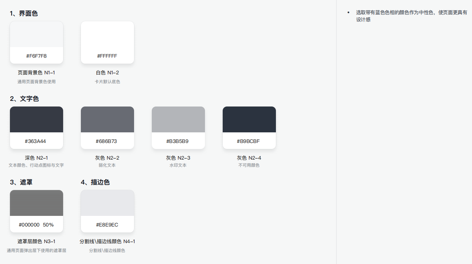
Task: Pick the dark #363A44 text color swatch
Action: click(x=37, y=128)
